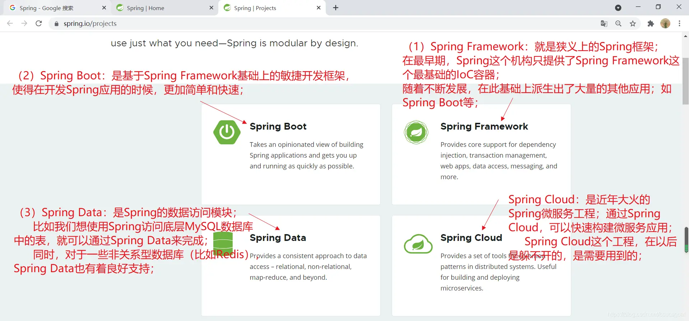Minimize the Chrome window
This screenshot has height=321, width=689.
pyautogui.click(x=638, y=7)
